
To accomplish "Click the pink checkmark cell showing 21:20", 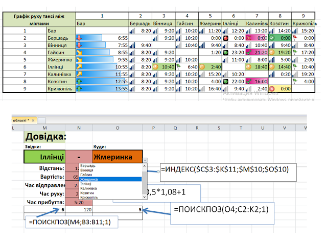I will coord(256,52).
